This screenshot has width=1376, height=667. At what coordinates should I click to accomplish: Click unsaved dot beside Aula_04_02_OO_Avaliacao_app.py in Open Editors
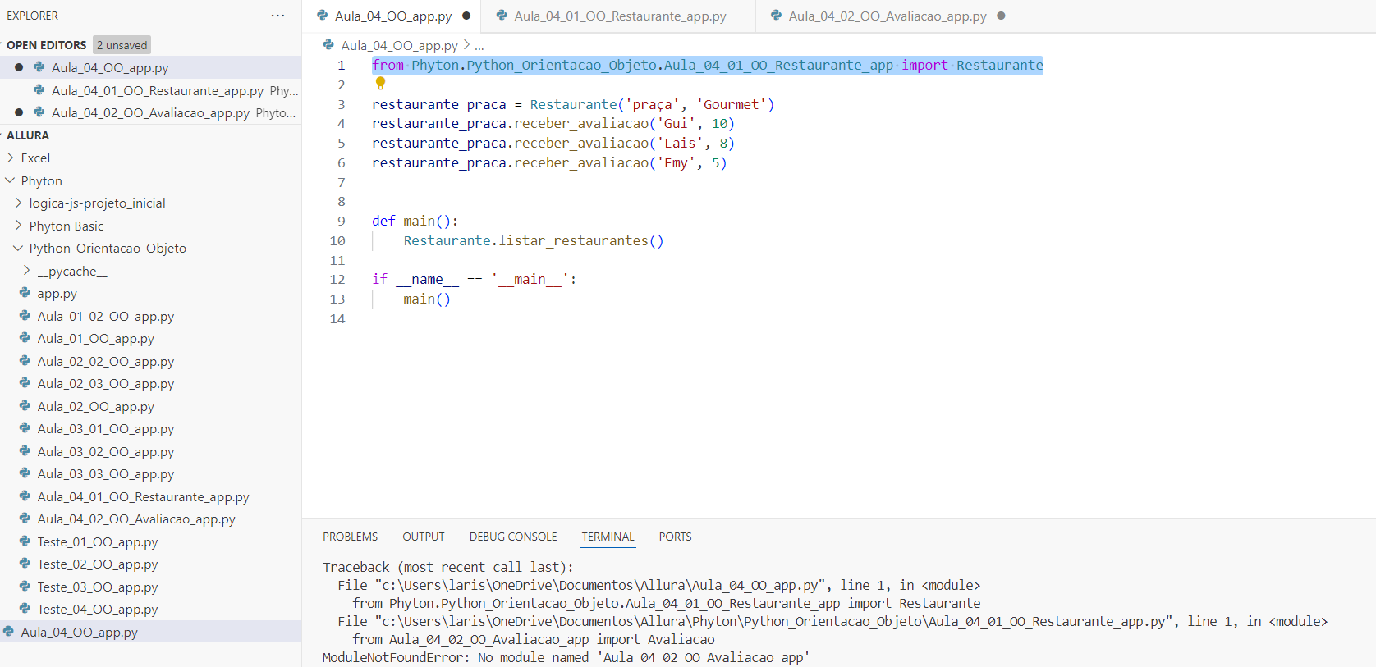[19, 112]
